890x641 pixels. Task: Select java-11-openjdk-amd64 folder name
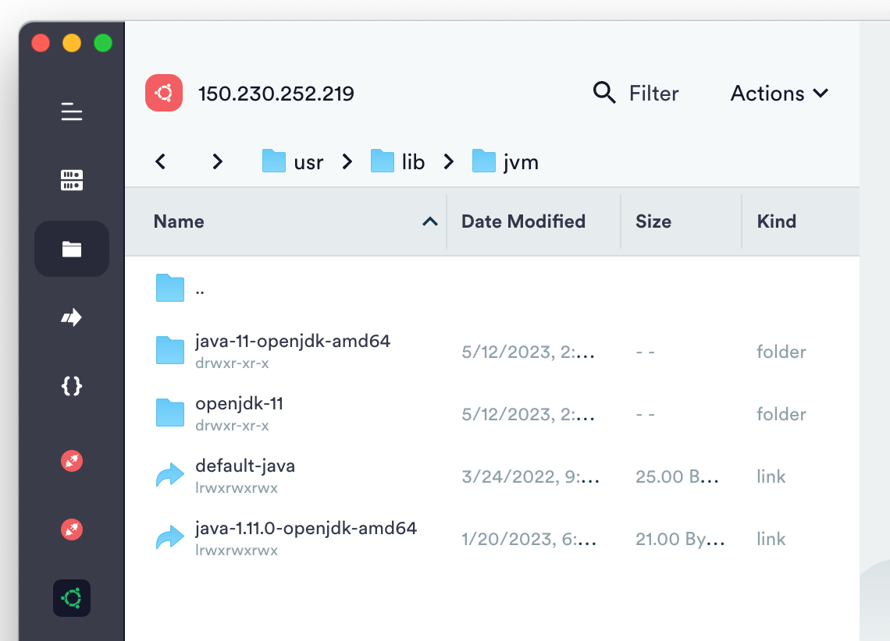293,341
